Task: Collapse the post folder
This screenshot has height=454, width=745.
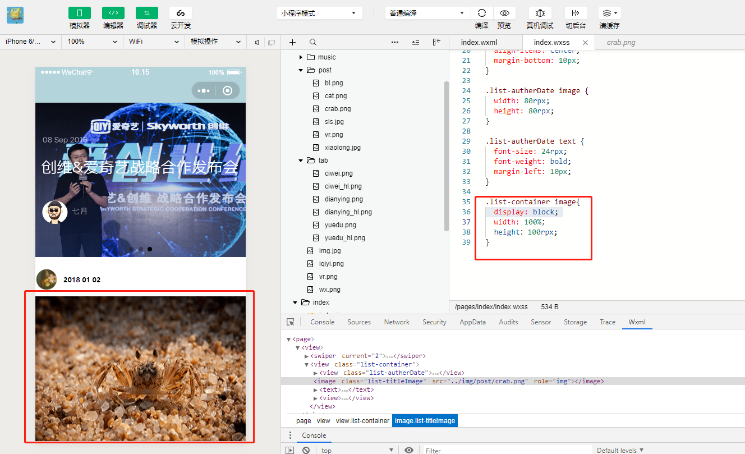Action: click(301, 70)
